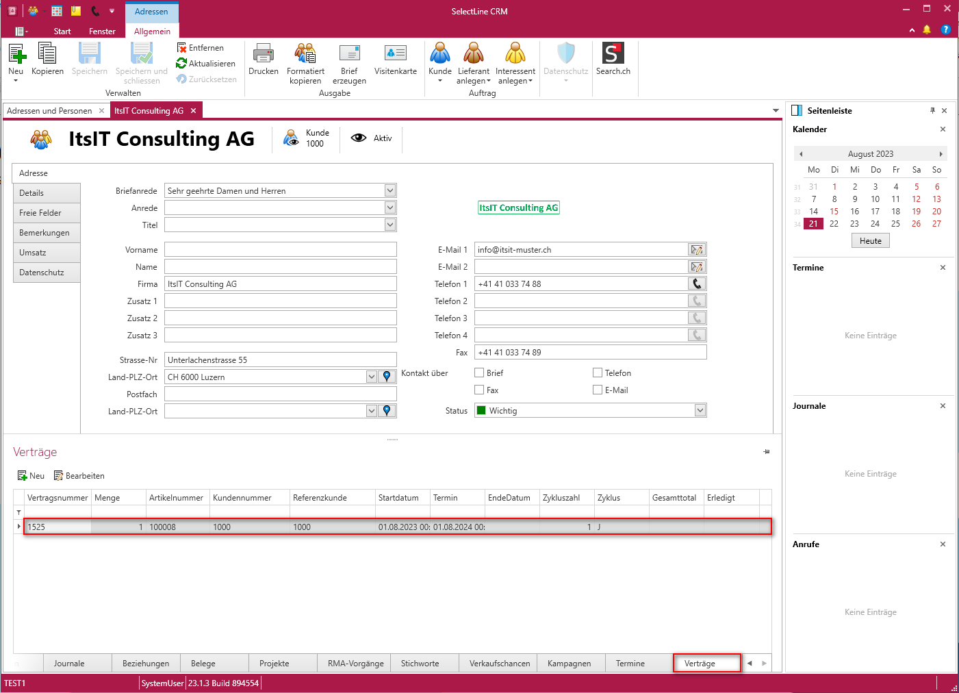
Task: Click the Vertragsnummer column header
Action: 57,498
